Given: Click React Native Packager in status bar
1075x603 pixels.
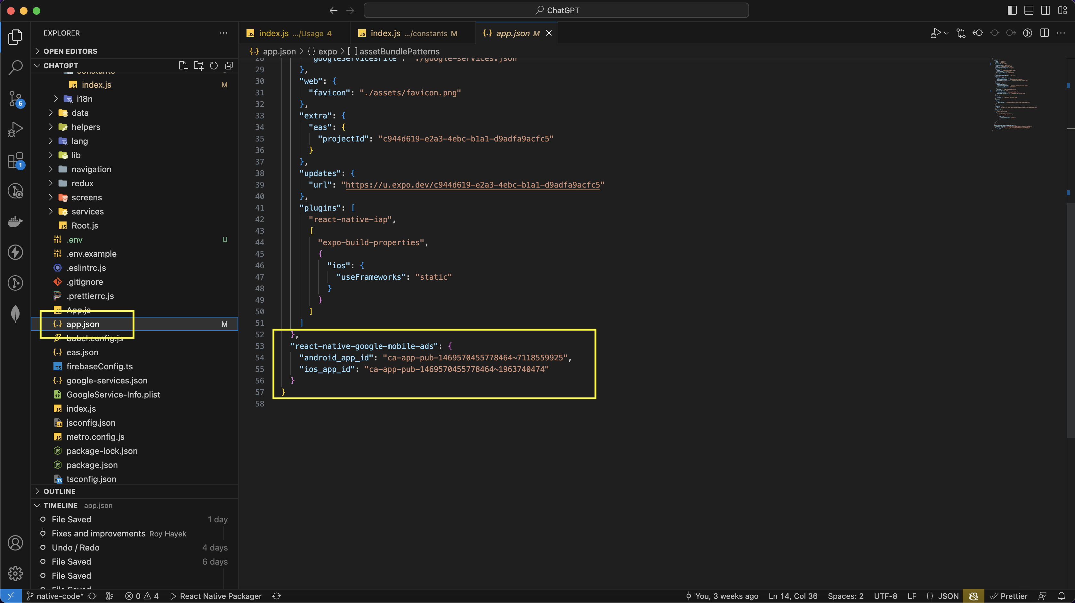Looking at the screenshot, I should pos(216,596).
